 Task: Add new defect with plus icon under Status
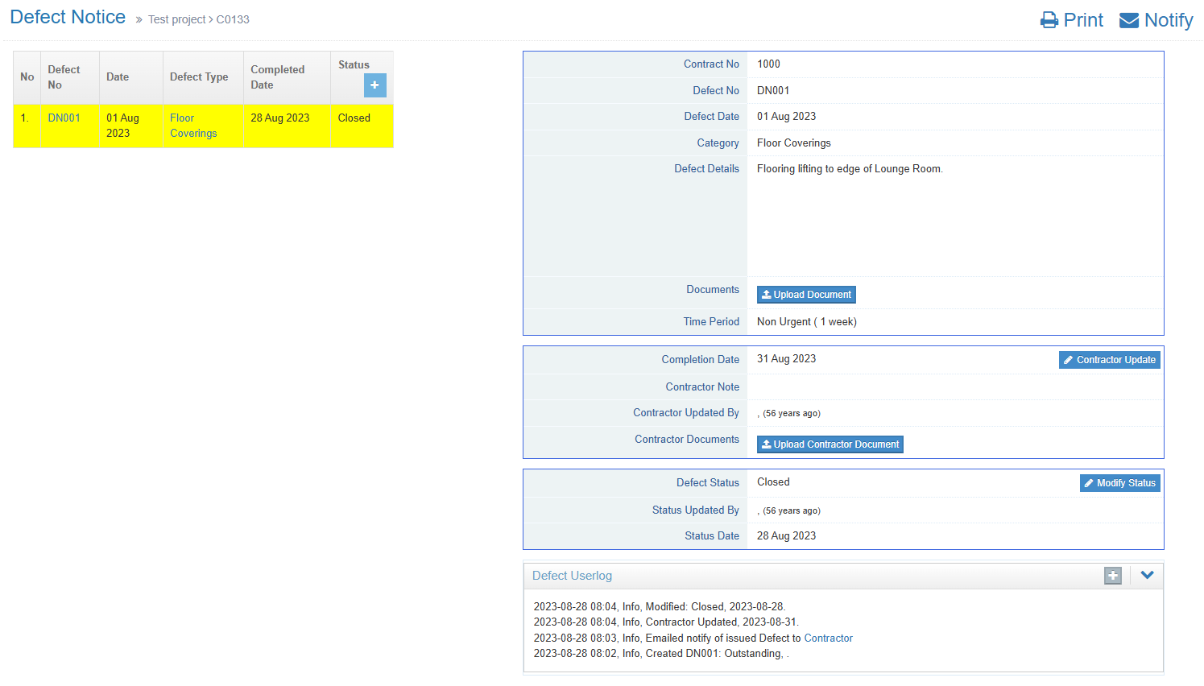pos(374,85)
